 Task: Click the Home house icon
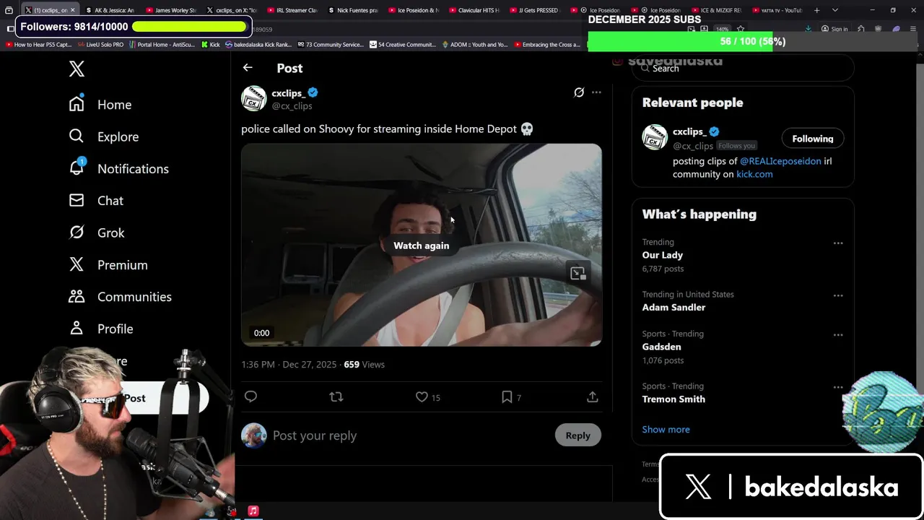tap(77, 104)
